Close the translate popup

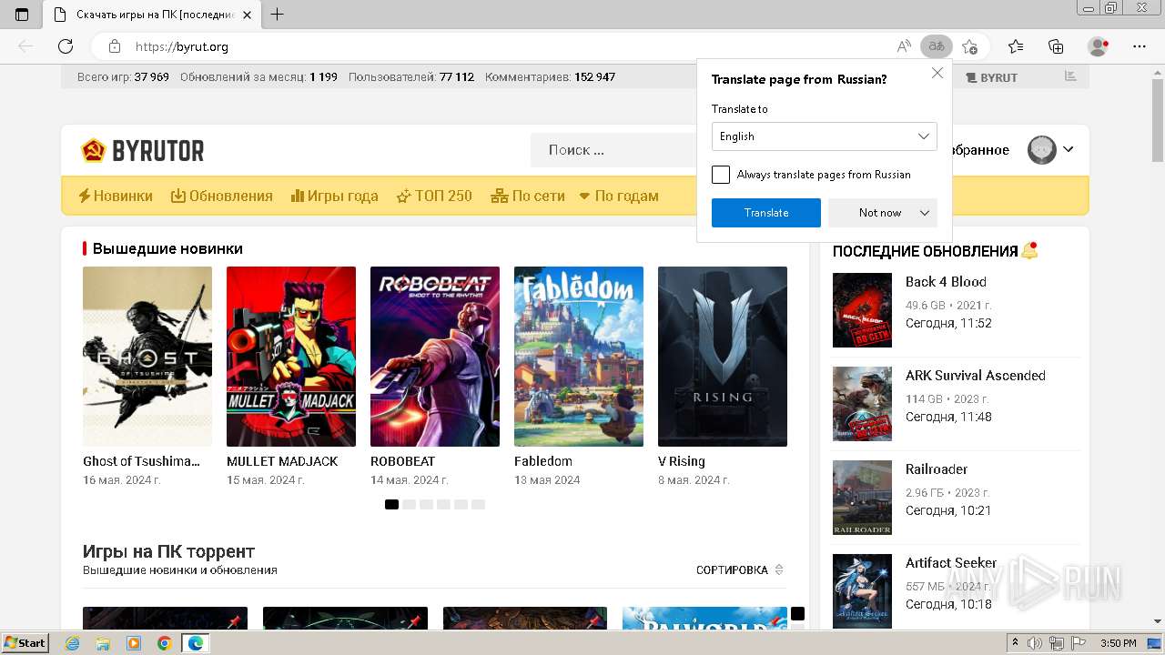[x=937, y=73]
